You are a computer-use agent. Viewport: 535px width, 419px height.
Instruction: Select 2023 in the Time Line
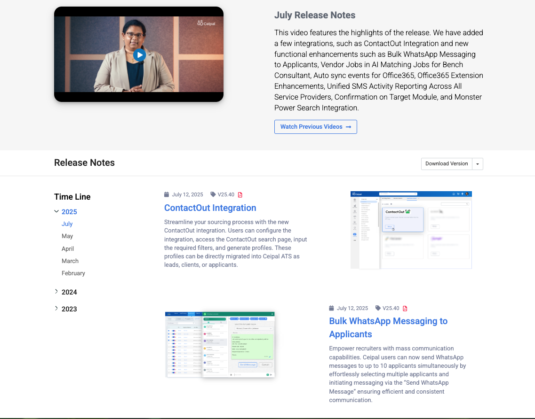tap(69, 309)
